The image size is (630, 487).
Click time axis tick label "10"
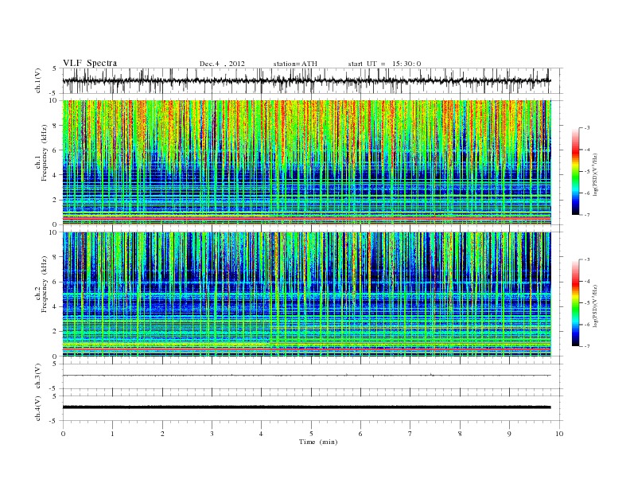pos(559,434)
